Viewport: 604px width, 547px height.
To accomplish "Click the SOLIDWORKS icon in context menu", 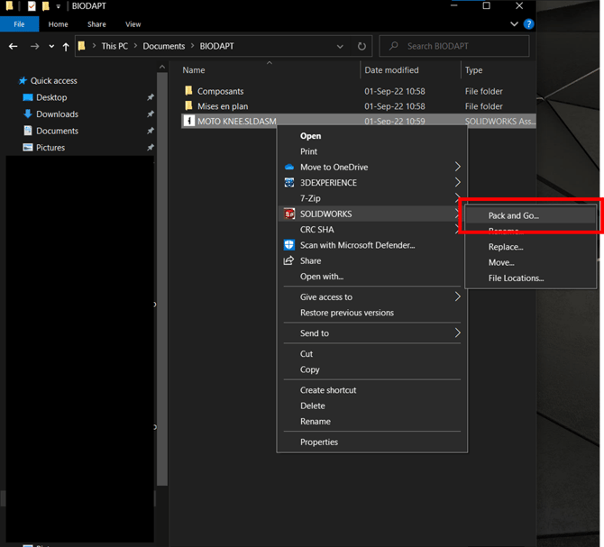I will [x=289, y=214].
